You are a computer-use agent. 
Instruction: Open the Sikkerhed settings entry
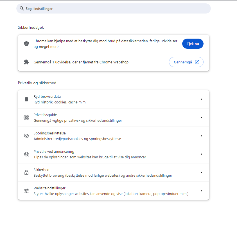112,172
